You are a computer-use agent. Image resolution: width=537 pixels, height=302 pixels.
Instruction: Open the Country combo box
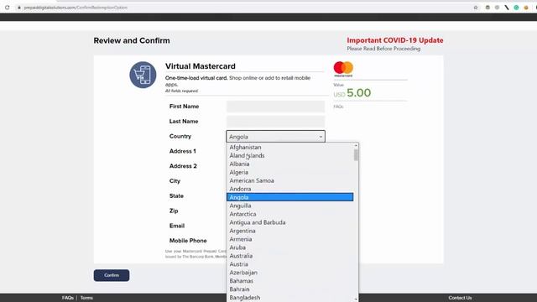pyautogui.click(x=275, y=136)
